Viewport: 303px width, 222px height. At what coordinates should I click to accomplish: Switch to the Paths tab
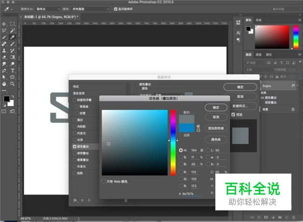(x=269, y=55)
